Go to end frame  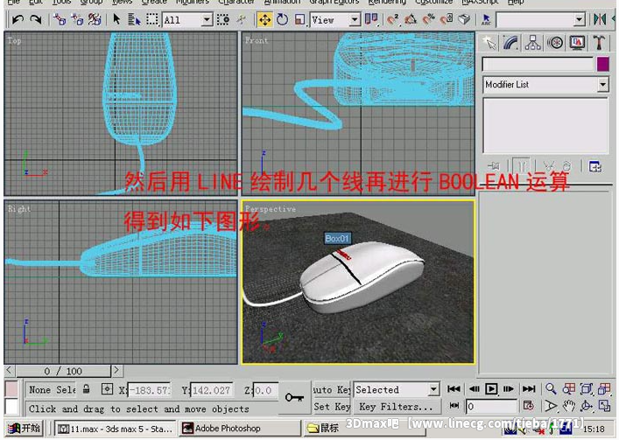pyautogui.click(x=529, y=389)
